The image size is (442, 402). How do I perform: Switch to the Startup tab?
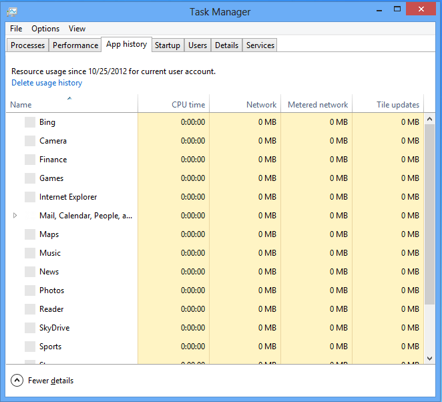click(x=168, y=45)
